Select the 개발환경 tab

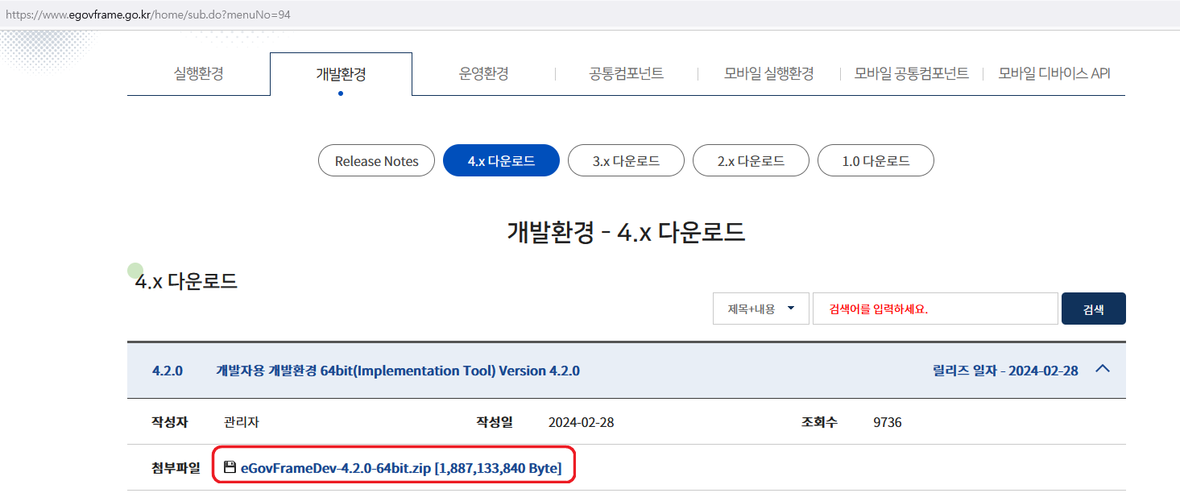pyautogui.click(x=341, y=74)
